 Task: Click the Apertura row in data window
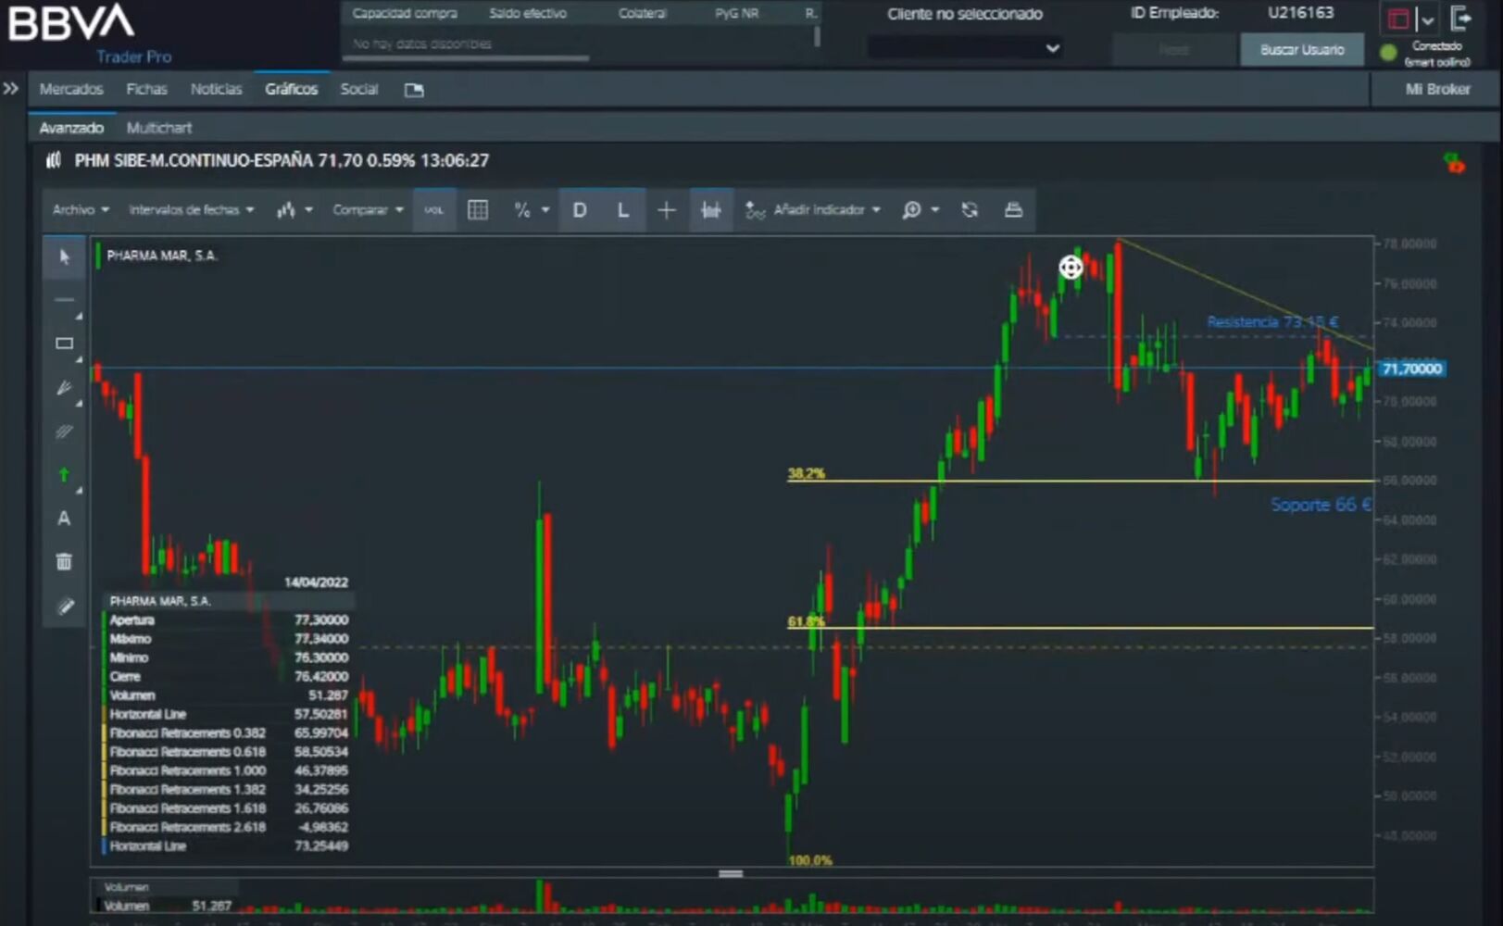click(228, 620)
